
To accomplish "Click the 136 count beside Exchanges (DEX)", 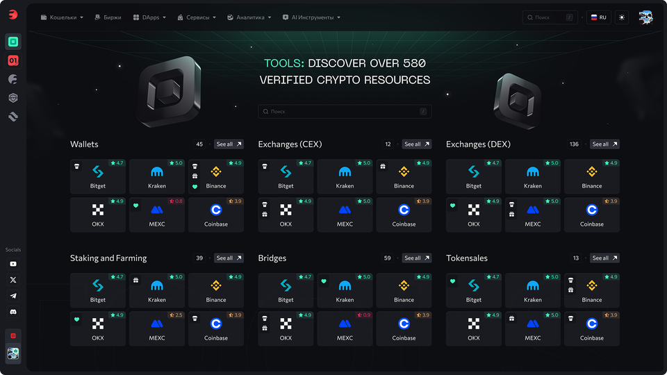I will (574, 144).
